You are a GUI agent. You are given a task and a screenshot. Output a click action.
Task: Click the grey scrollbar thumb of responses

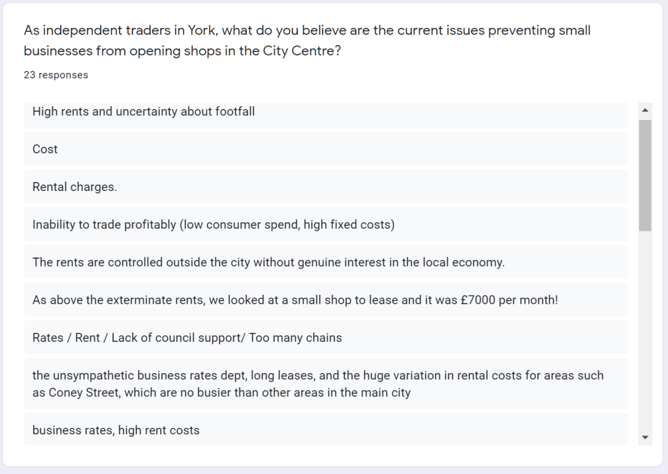click(646, 175)
